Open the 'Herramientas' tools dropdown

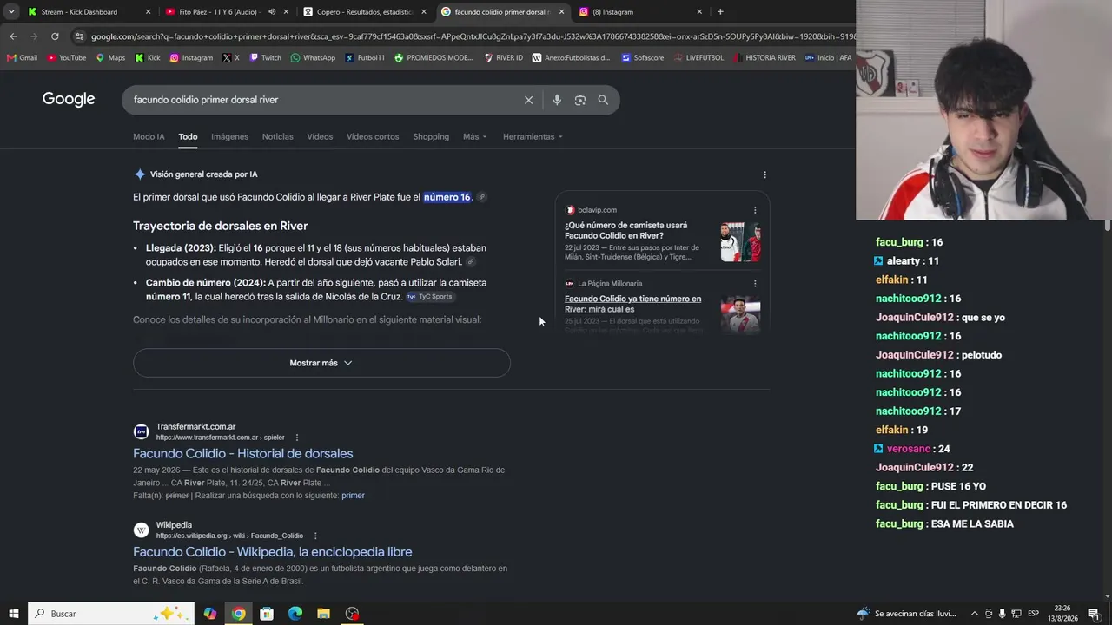coord(533,136)
